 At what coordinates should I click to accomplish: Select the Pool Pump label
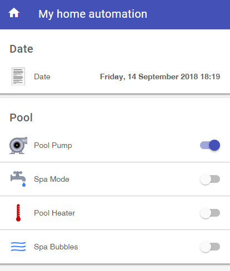53,146
